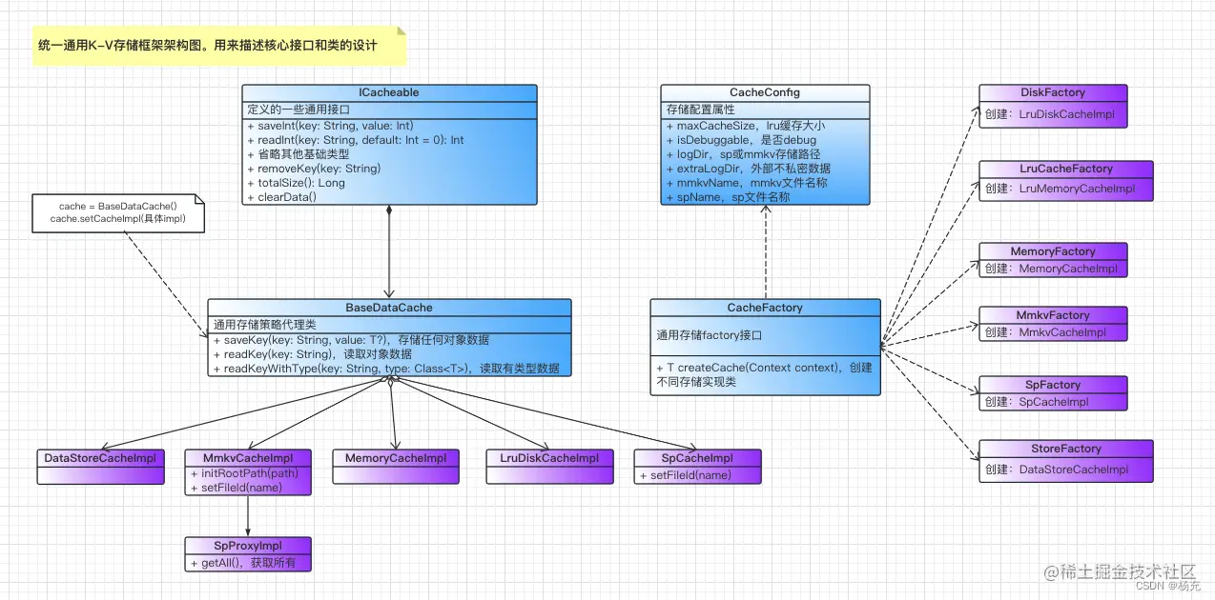Image resolution: width=1215 pixels, height=600 pixels.
Task: Select the MemoryCacheImpl class box
Action: pos(395,466)
